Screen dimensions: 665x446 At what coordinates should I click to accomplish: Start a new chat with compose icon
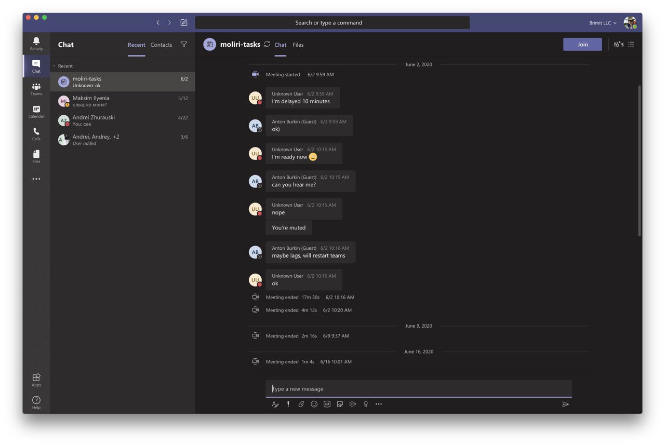click(184, 23)
